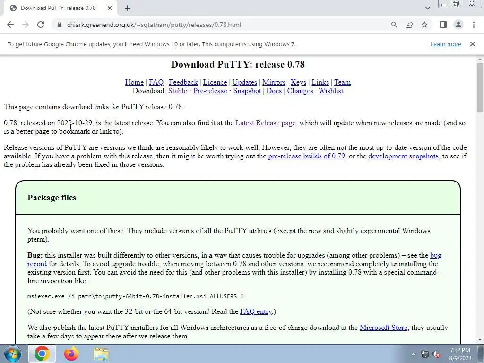The width and height of the screenshot is (484, 363).
Task: Go to the Stable download link
Action: click(178, 91)
